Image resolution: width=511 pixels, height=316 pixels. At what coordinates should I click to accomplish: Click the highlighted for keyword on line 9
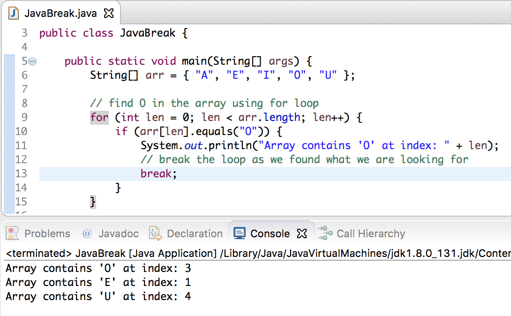tap(99, 117)
